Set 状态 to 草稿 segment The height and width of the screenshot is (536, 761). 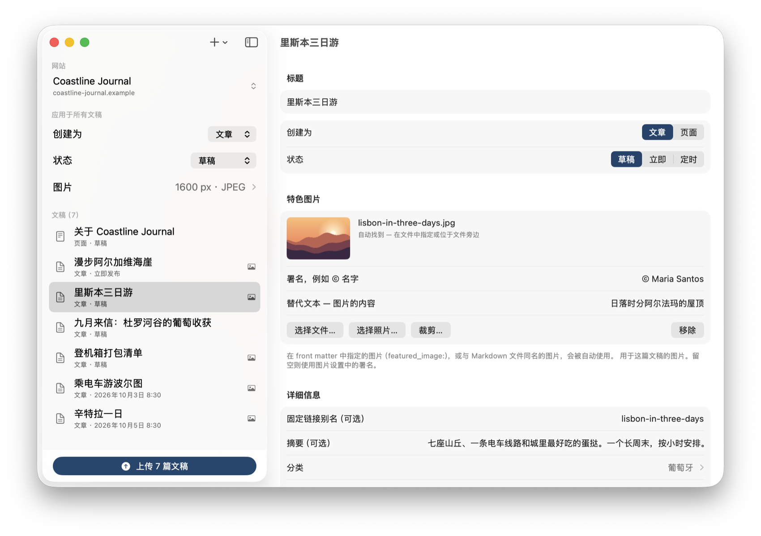626,160
